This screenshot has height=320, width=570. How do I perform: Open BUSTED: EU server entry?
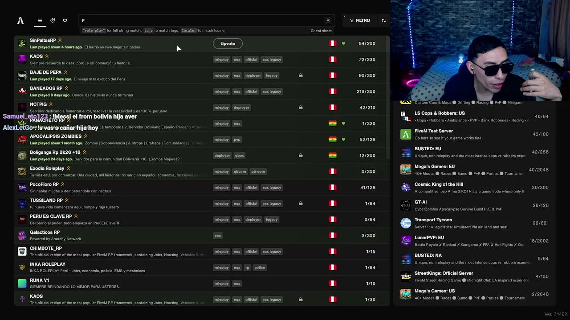475,152
